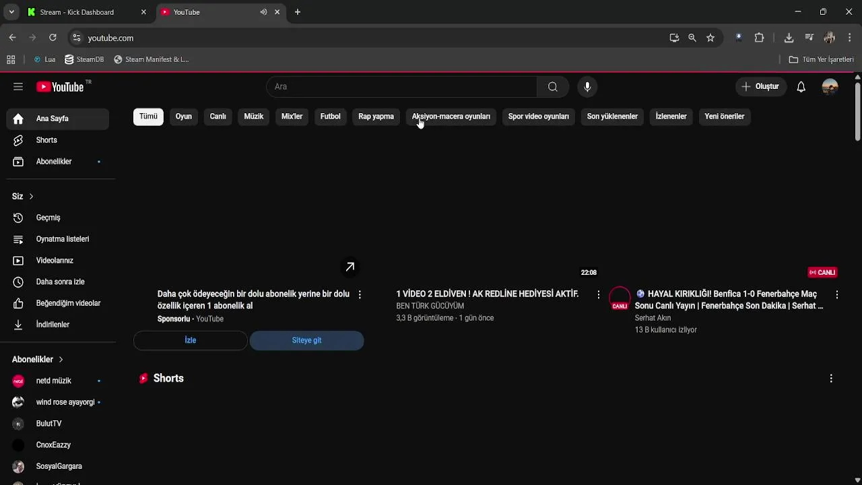Screen dimensions: 862x485
Task: Open Daha sonra izle list
Action: [x=58, y=282]
